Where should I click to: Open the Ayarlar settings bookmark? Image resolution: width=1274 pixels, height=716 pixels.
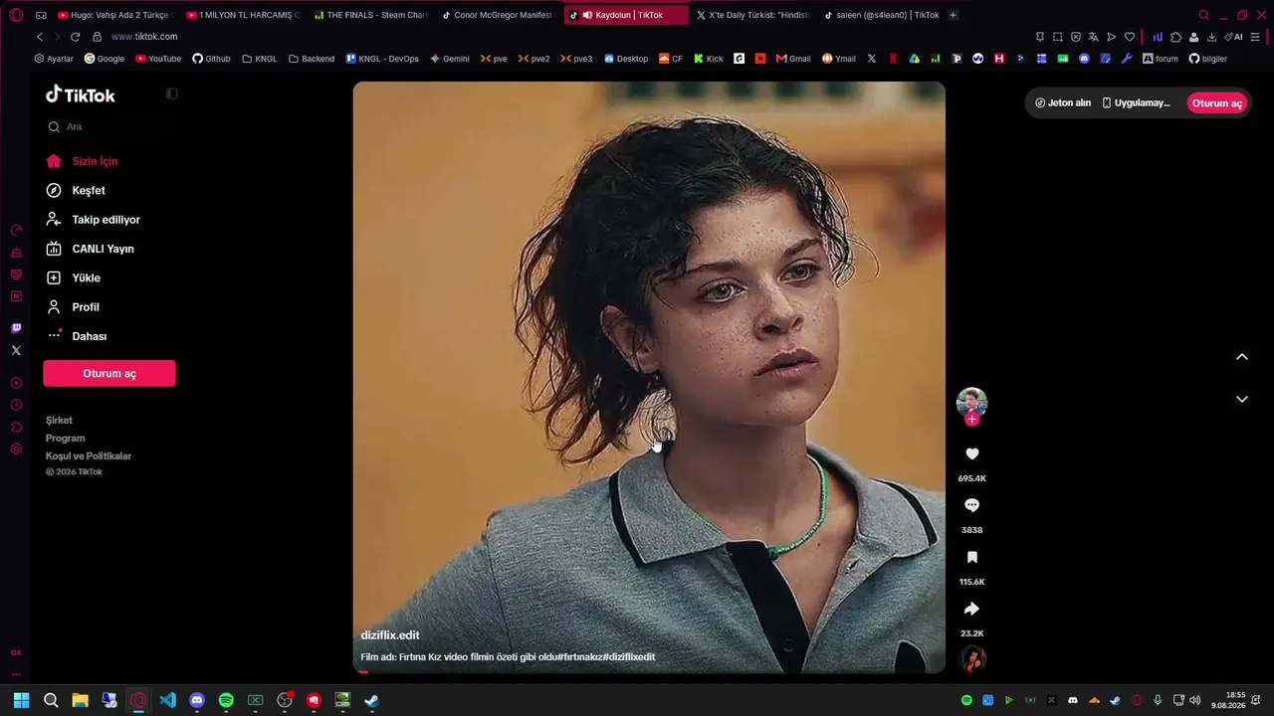(54, 59)
